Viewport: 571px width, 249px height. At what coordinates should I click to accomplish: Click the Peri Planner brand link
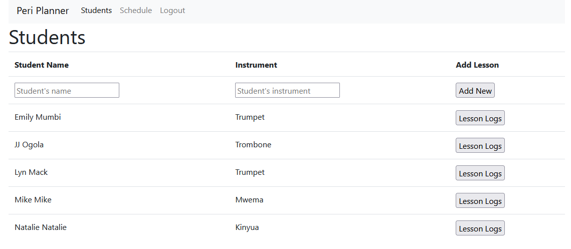[x=43, y=11]
